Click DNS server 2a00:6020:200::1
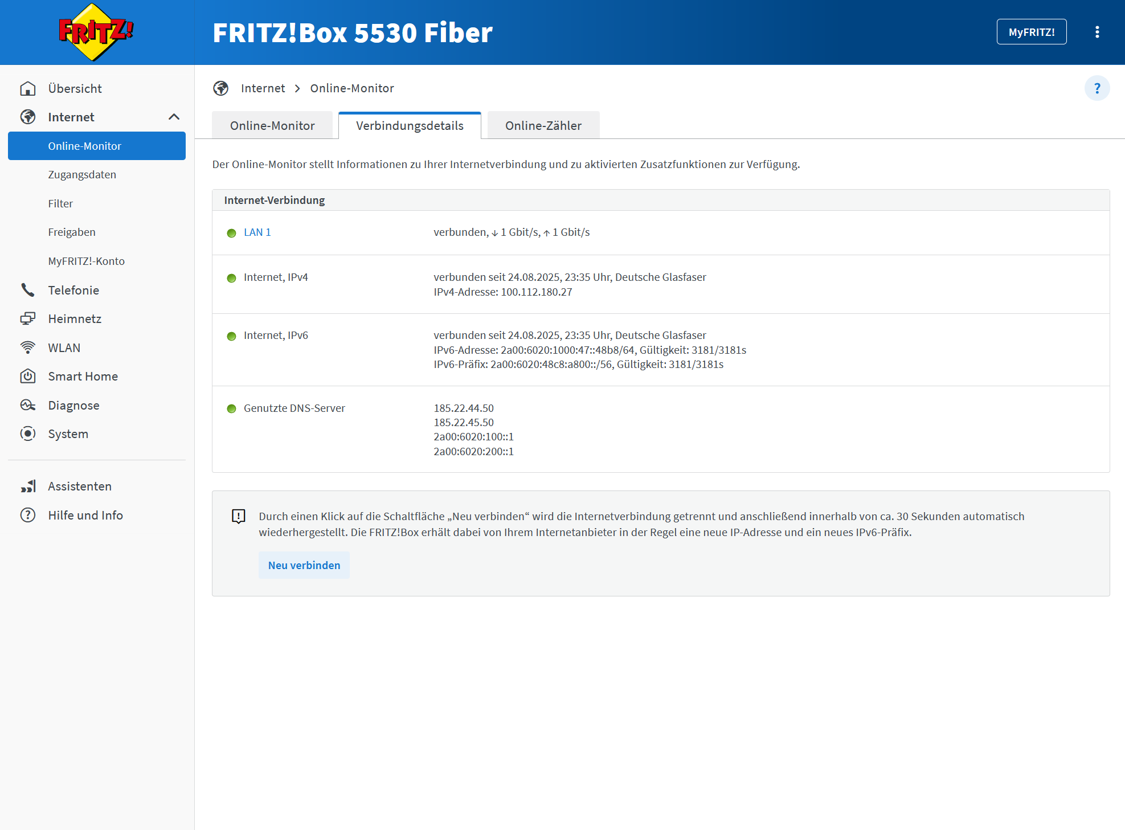 [x=474, y=451]
